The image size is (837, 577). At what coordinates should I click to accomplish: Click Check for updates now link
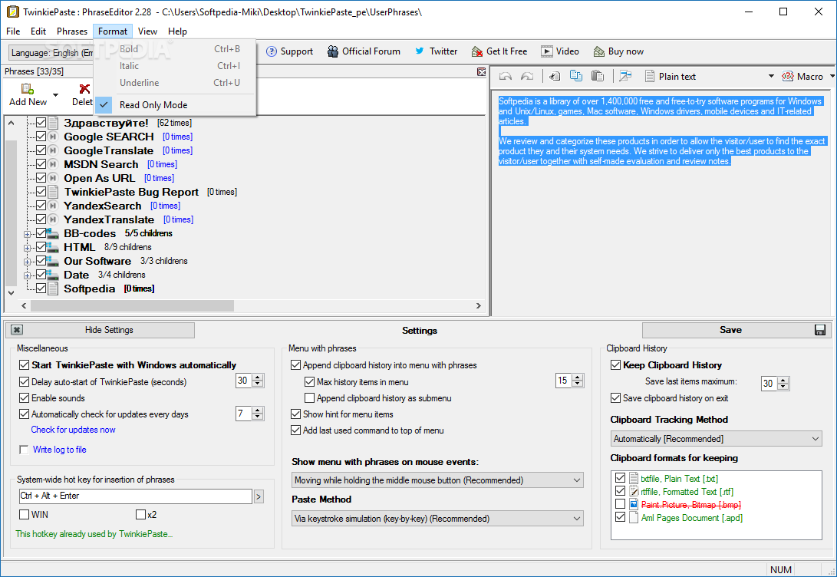[x=73, y=430]
